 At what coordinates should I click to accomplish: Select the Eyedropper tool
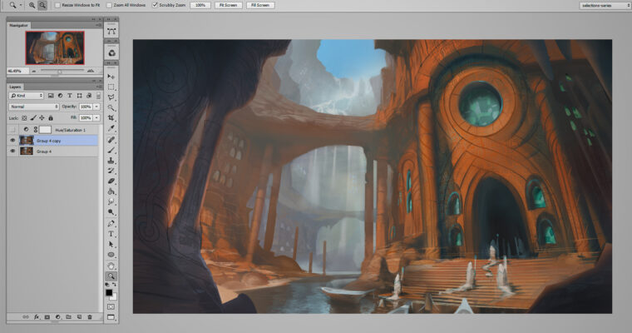[x=111, y=129]
